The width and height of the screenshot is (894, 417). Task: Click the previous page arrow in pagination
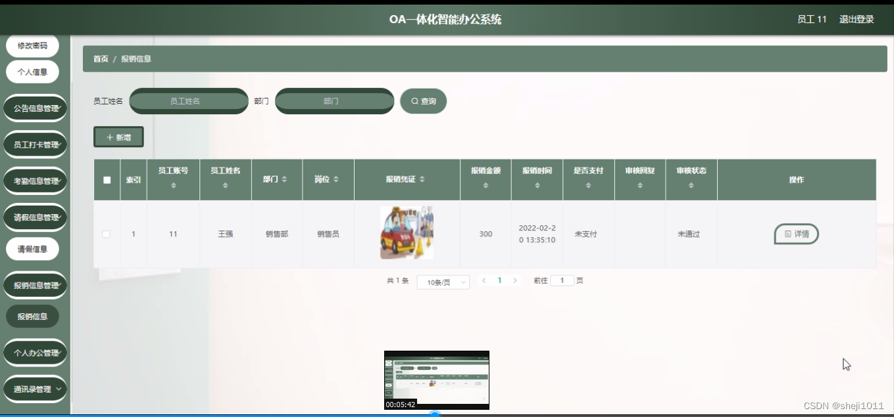(485, 280)
